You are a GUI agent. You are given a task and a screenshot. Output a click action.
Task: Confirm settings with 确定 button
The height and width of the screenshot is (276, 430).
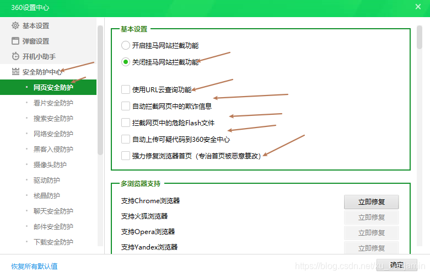(397, 265)
